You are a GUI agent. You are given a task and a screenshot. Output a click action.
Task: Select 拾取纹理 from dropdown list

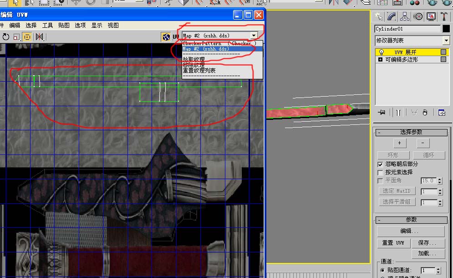point(194,59)
